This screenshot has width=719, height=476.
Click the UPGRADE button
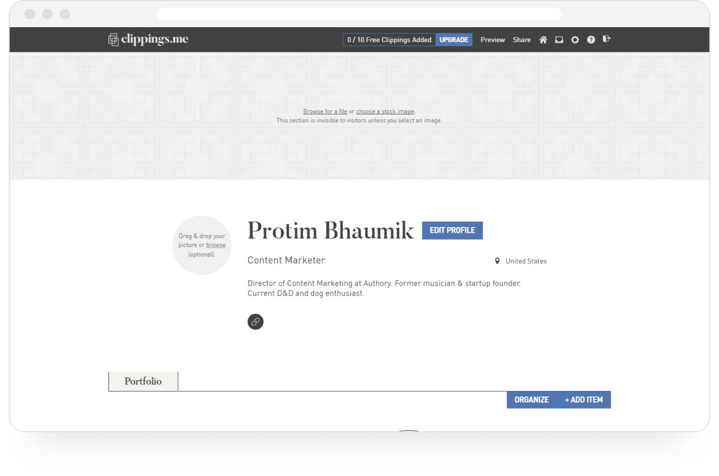(x=454, y=40)
